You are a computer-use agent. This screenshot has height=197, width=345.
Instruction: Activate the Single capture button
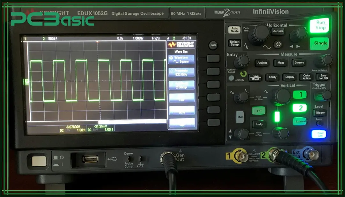319,43
